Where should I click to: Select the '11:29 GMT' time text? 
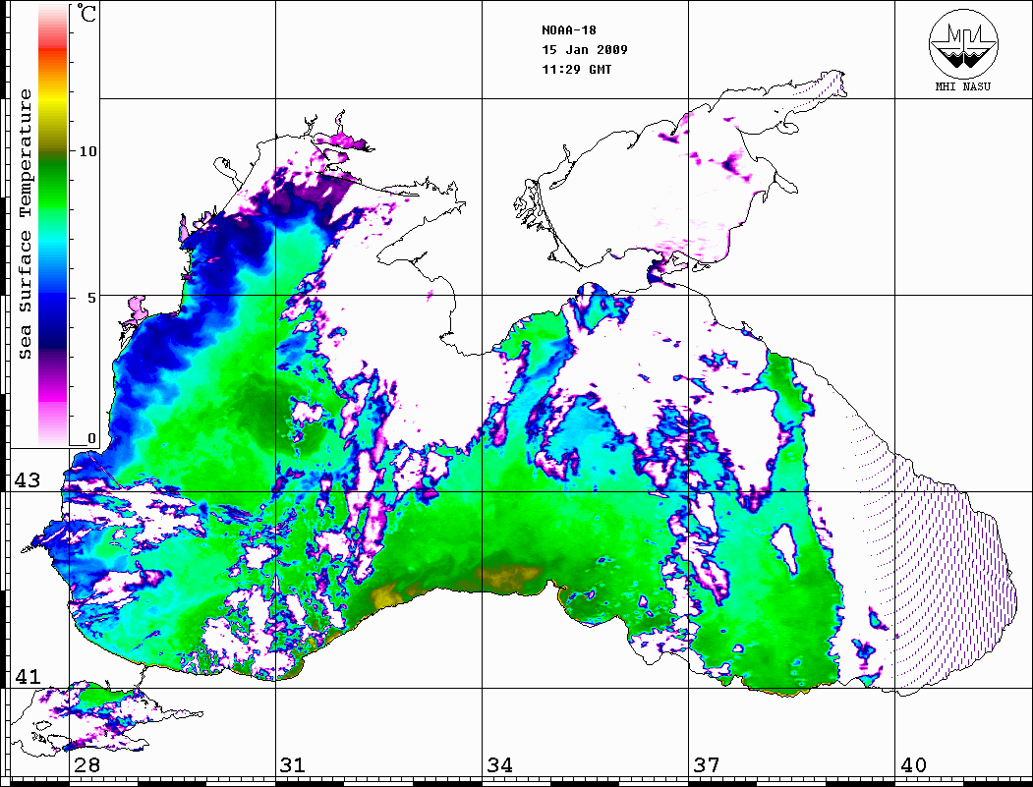pos(576,69)
